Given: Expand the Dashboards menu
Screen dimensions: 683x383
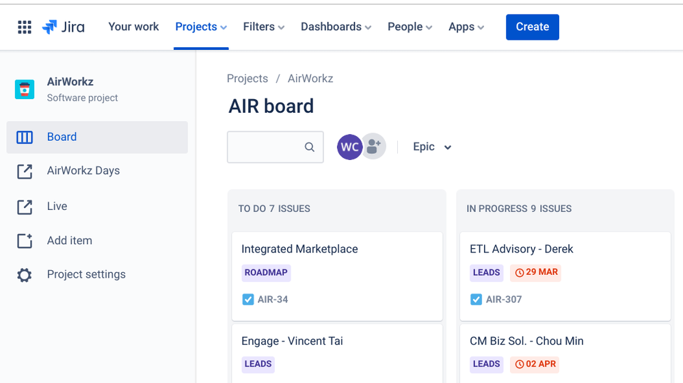Looking at the screenshot, I should pyautogui.click(x=336, y=27).
